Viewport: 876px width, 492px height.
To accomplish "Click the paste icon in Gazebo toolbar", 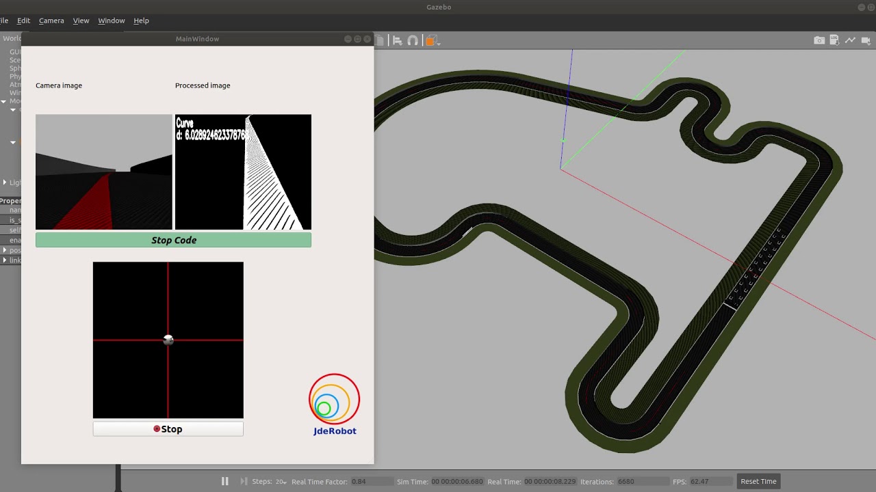I will click(380, 40).
